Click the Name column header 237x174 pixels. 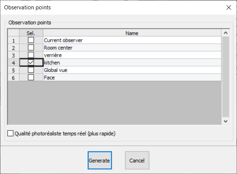tap(132, 33)
